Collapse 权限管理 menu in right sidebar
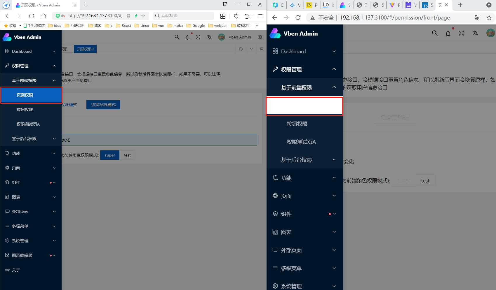The height and width of the screenshot is (290, 496). tap(305, 69)
